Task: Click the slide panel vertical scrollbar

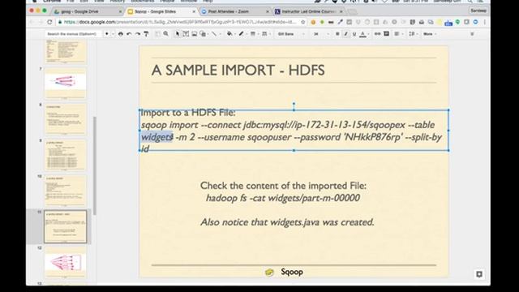Action: click(x=94, y=165)
